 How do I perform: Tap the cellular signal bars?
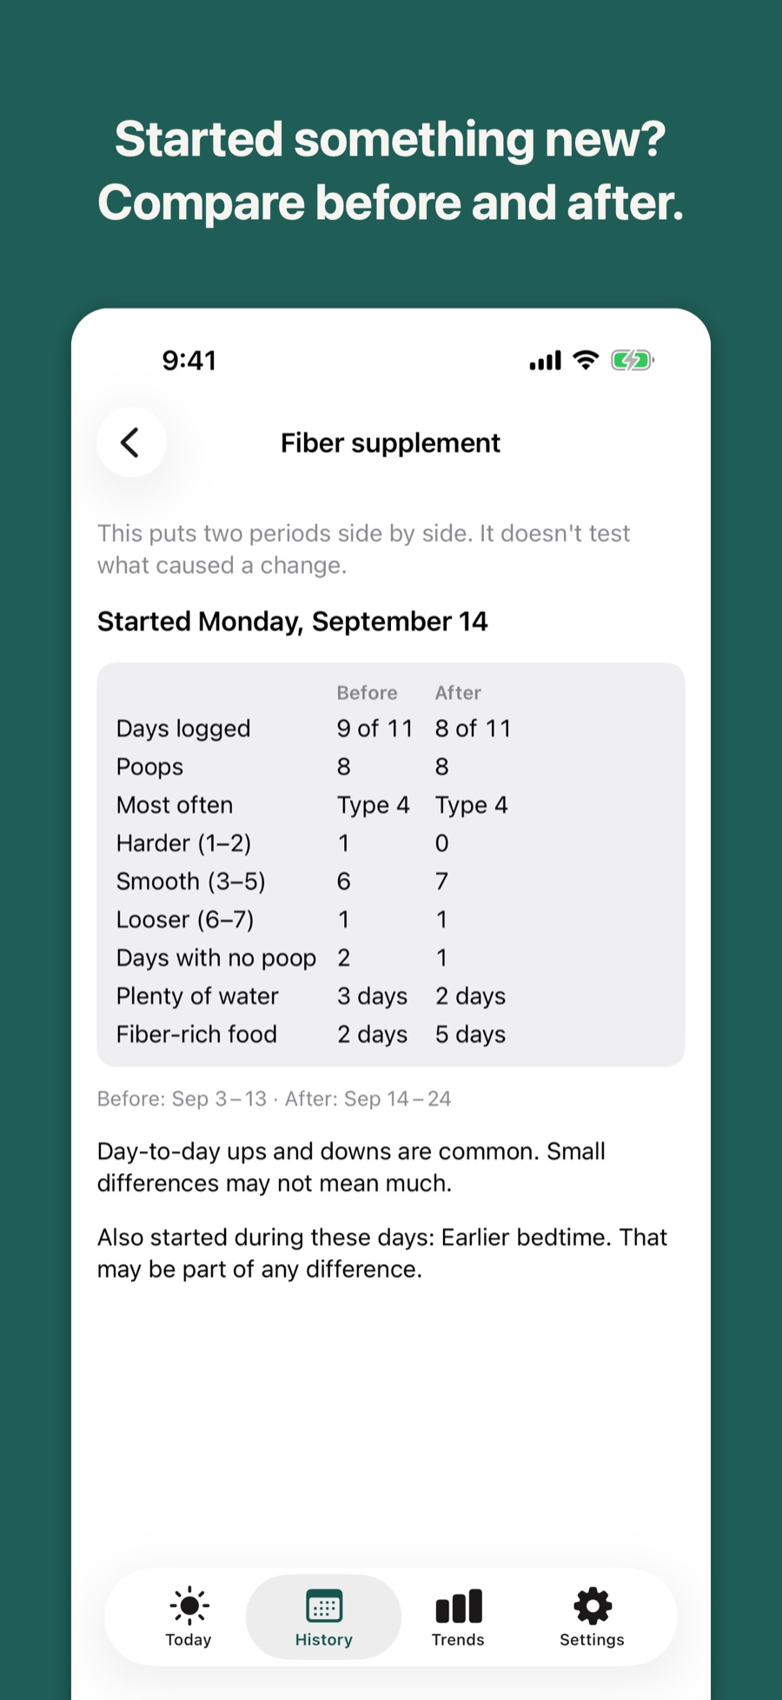point(546,361)
